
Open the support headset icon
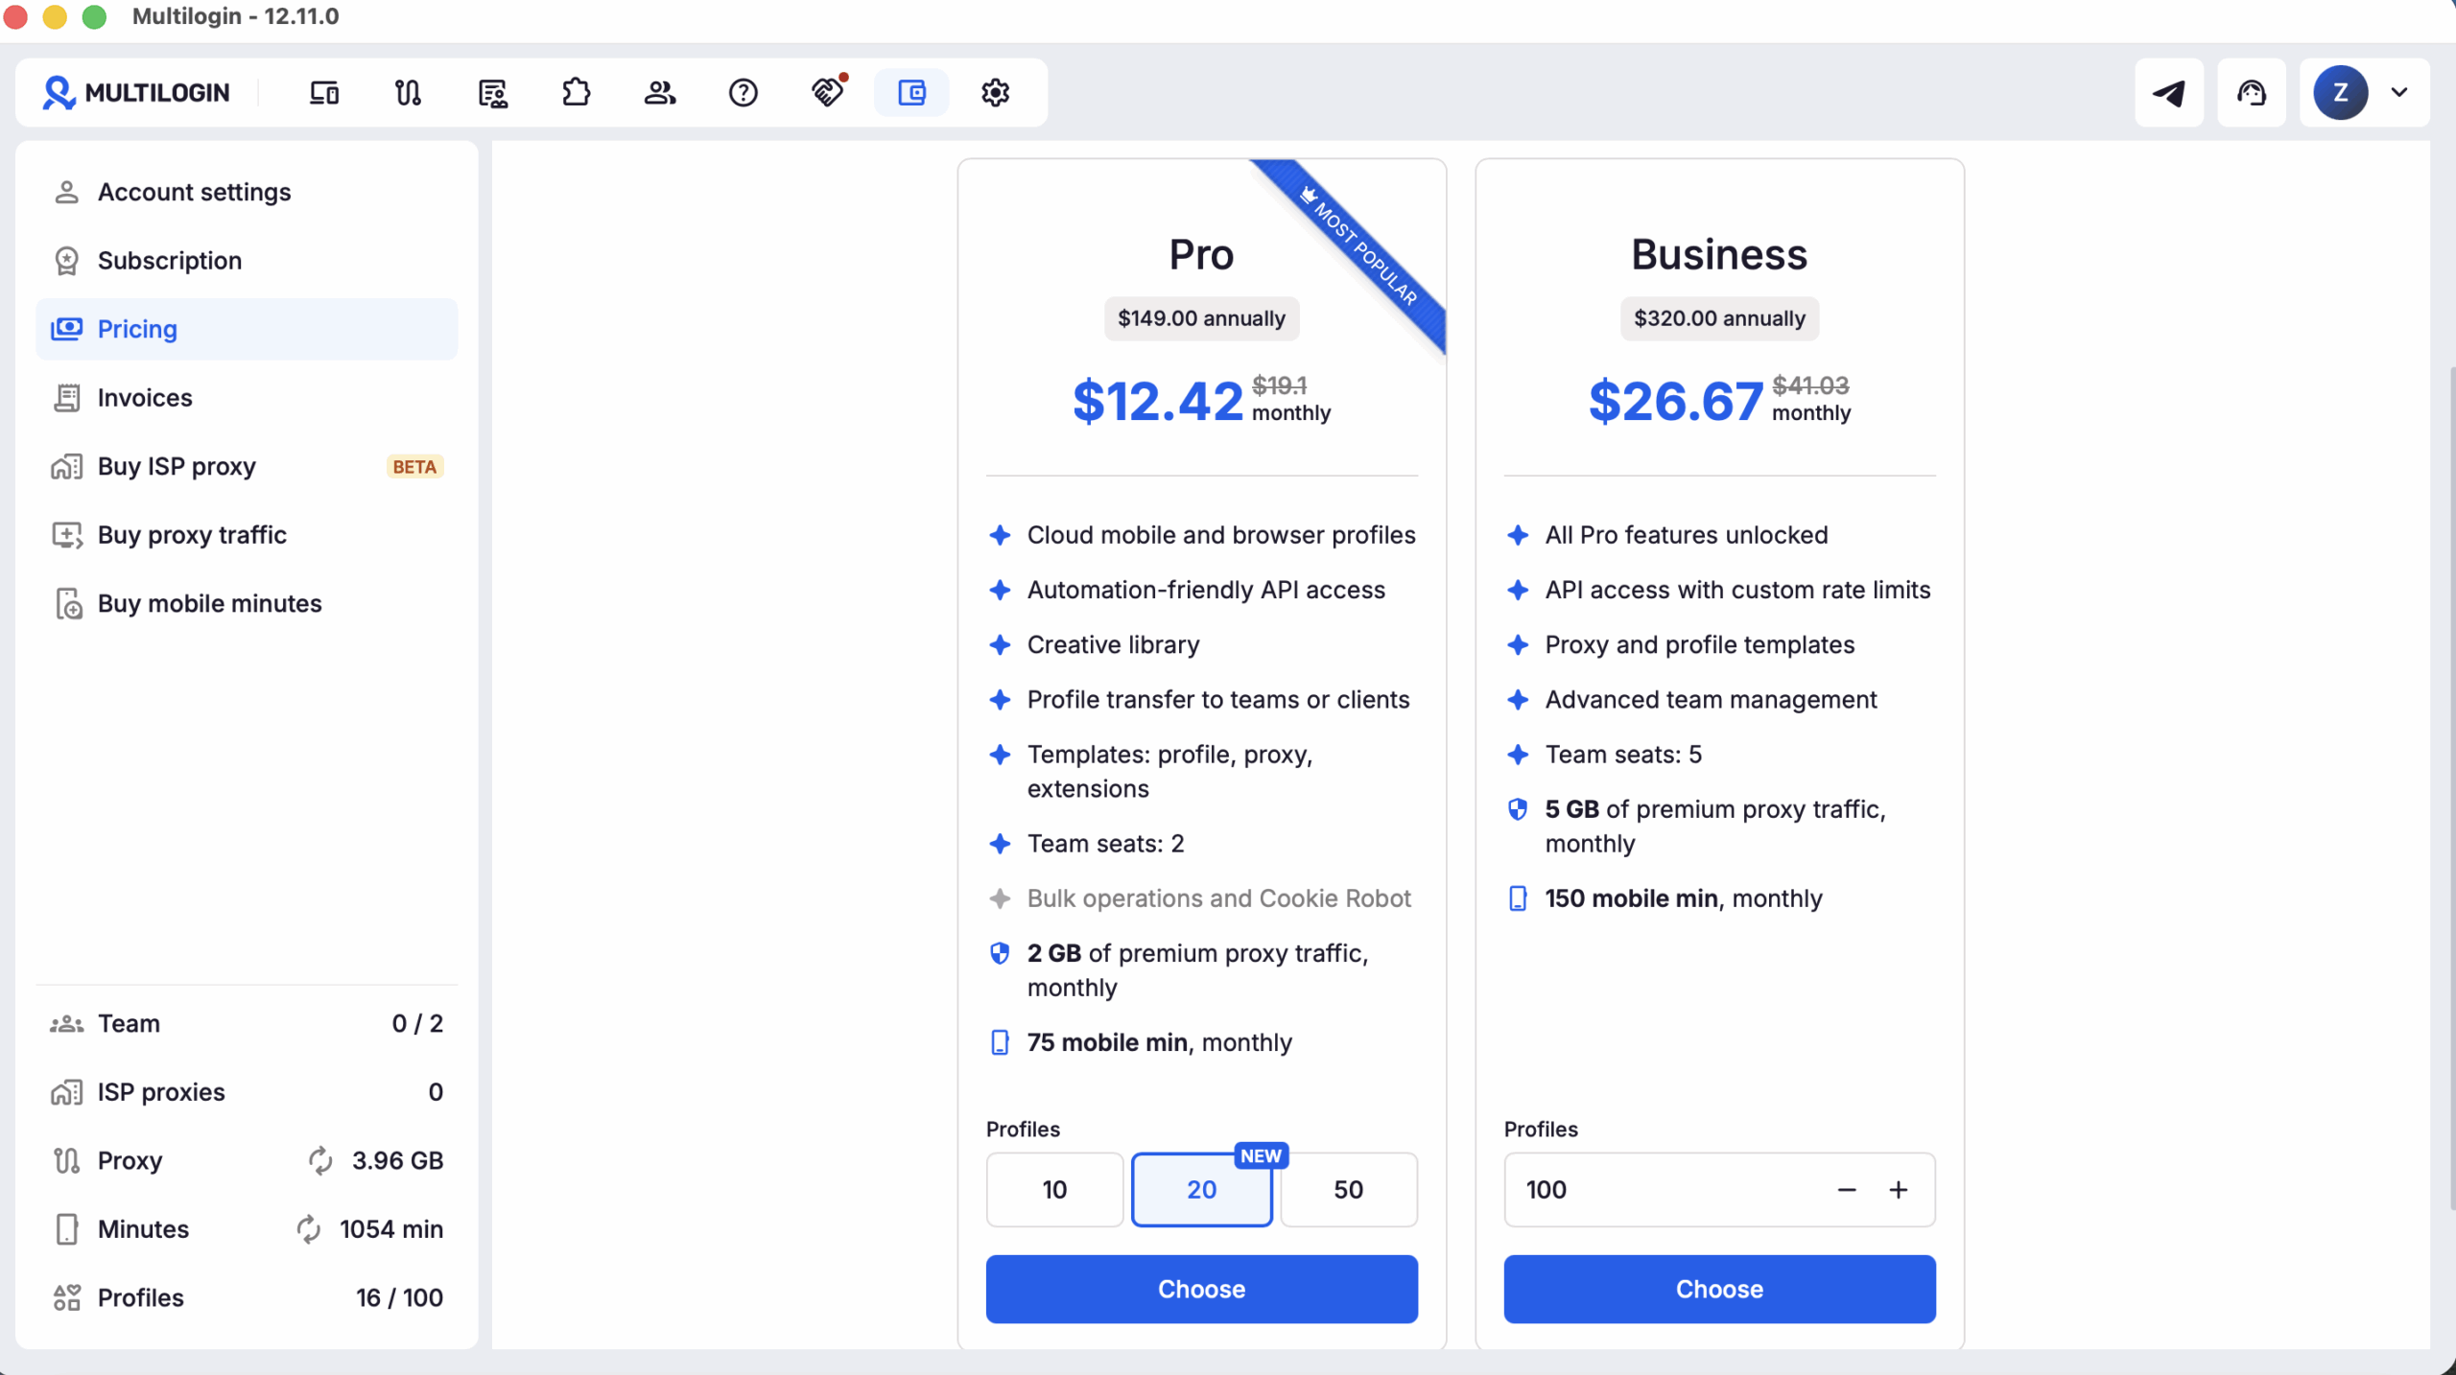click(x=2252, y=93)
